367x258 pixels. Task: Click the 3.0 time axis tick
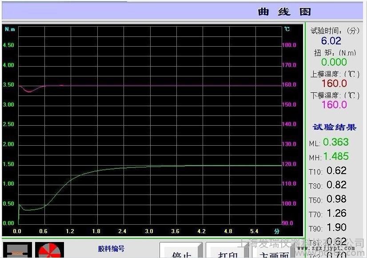point(149,231)
